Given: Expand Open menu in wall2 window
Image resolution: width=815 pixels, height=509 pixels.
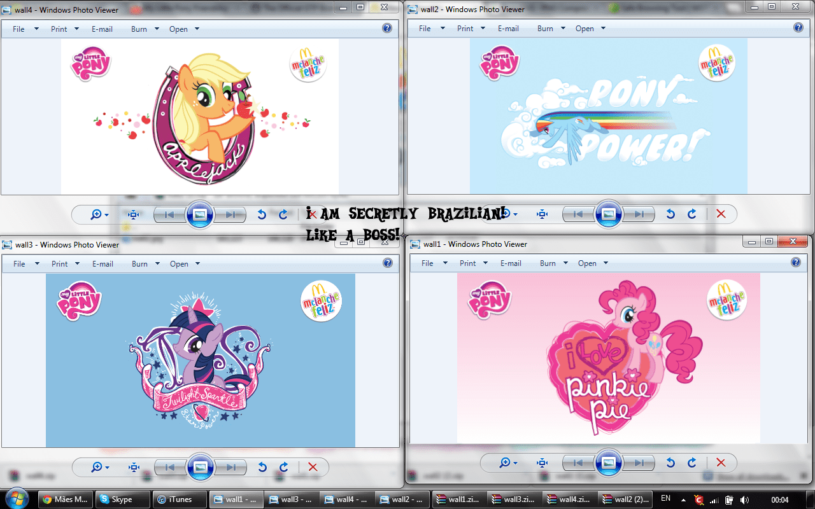Looking at the screenshot, I should point(590,28).
